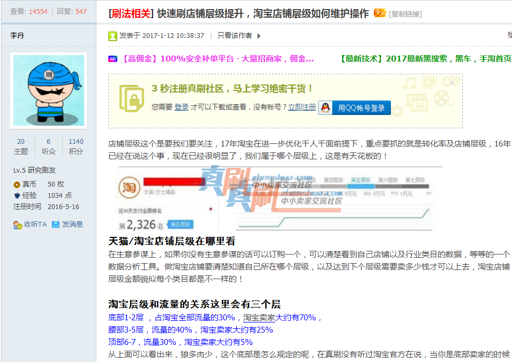
Task: Click the 登录 link
Action: click(182, 107)
